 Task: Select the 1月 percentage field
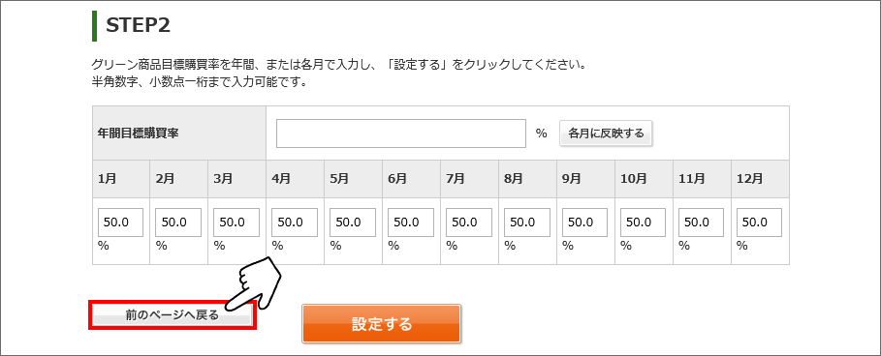coord(121,222)
